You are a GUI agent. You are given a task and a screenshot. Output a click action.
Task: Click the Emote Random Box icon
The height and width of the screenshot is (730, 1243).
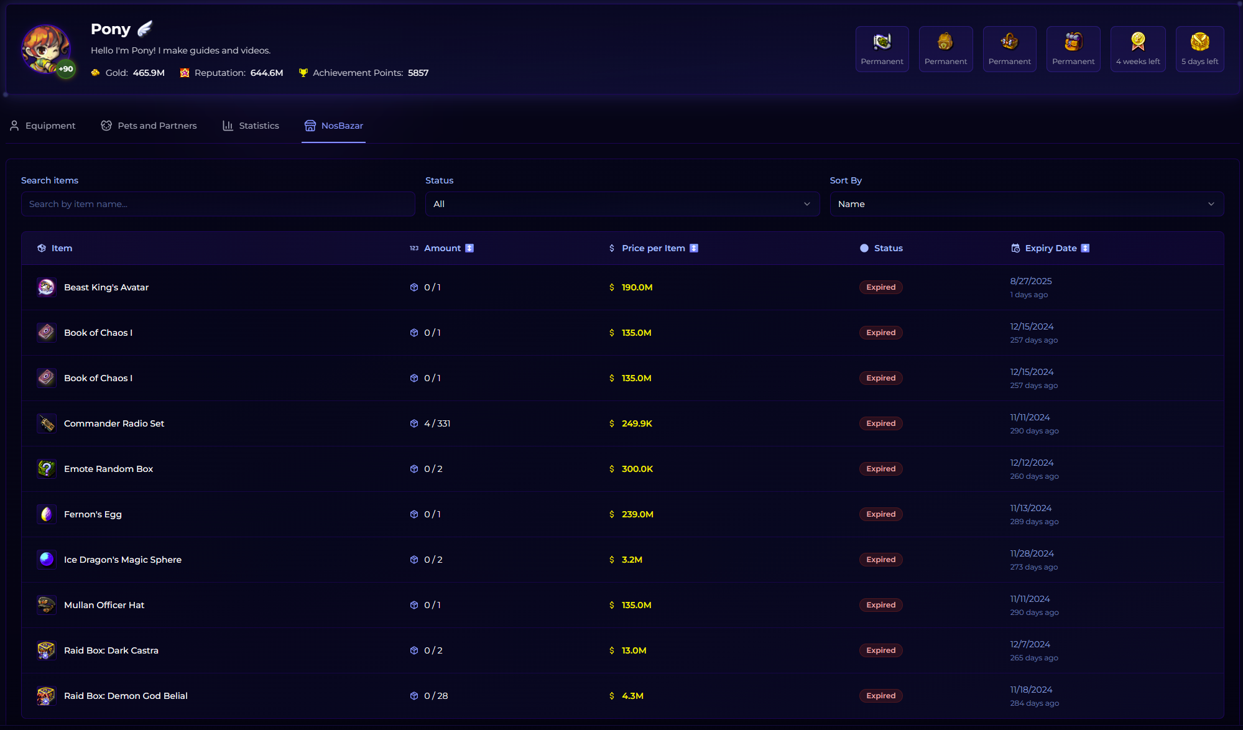[x=46, y=469]
